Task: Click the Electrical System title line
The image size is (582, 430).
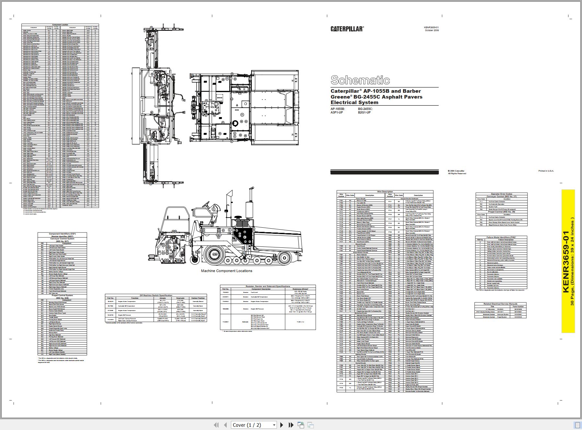Action: [x=354, y=102]
